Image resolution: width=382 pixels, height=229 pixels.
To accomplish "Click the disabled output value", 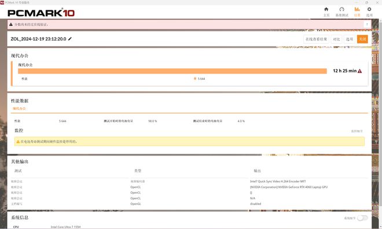I will (255, 204).
